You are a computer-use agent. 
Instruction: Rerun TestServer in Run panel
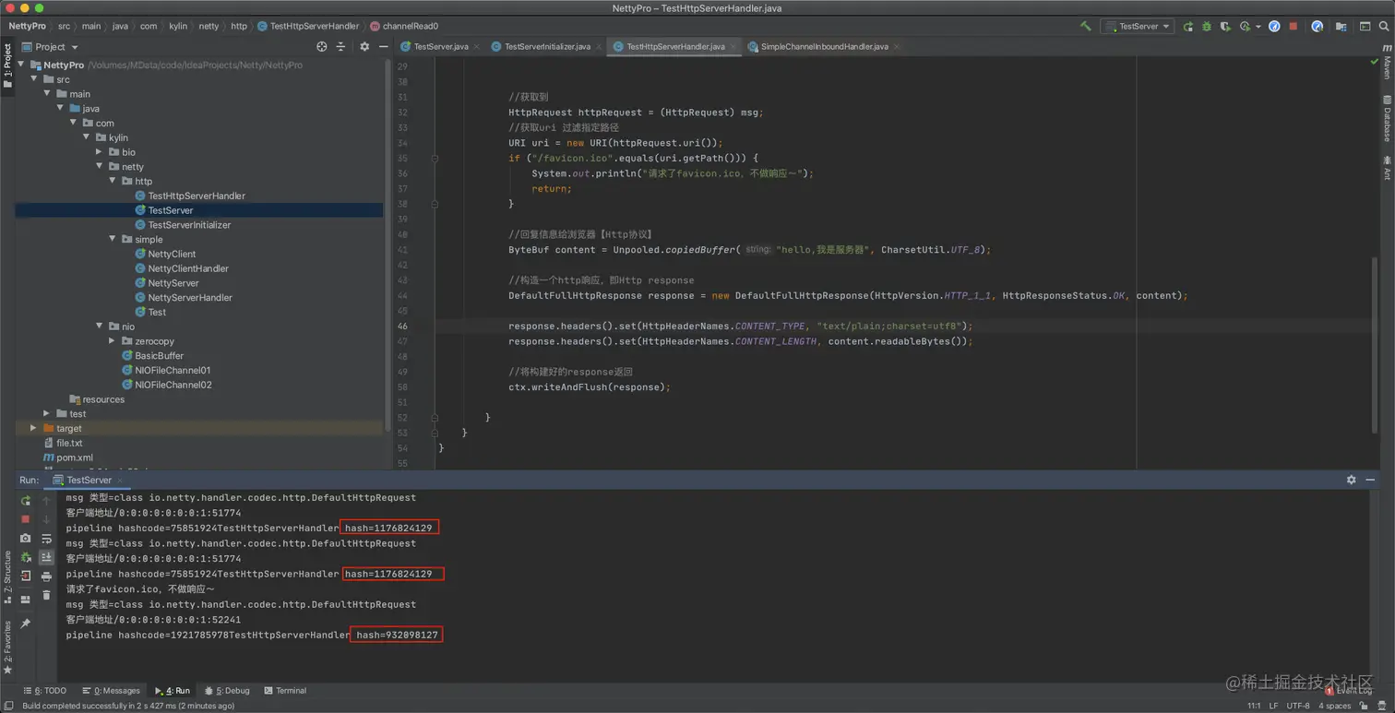pyautogui.click(x=26, y=501)
